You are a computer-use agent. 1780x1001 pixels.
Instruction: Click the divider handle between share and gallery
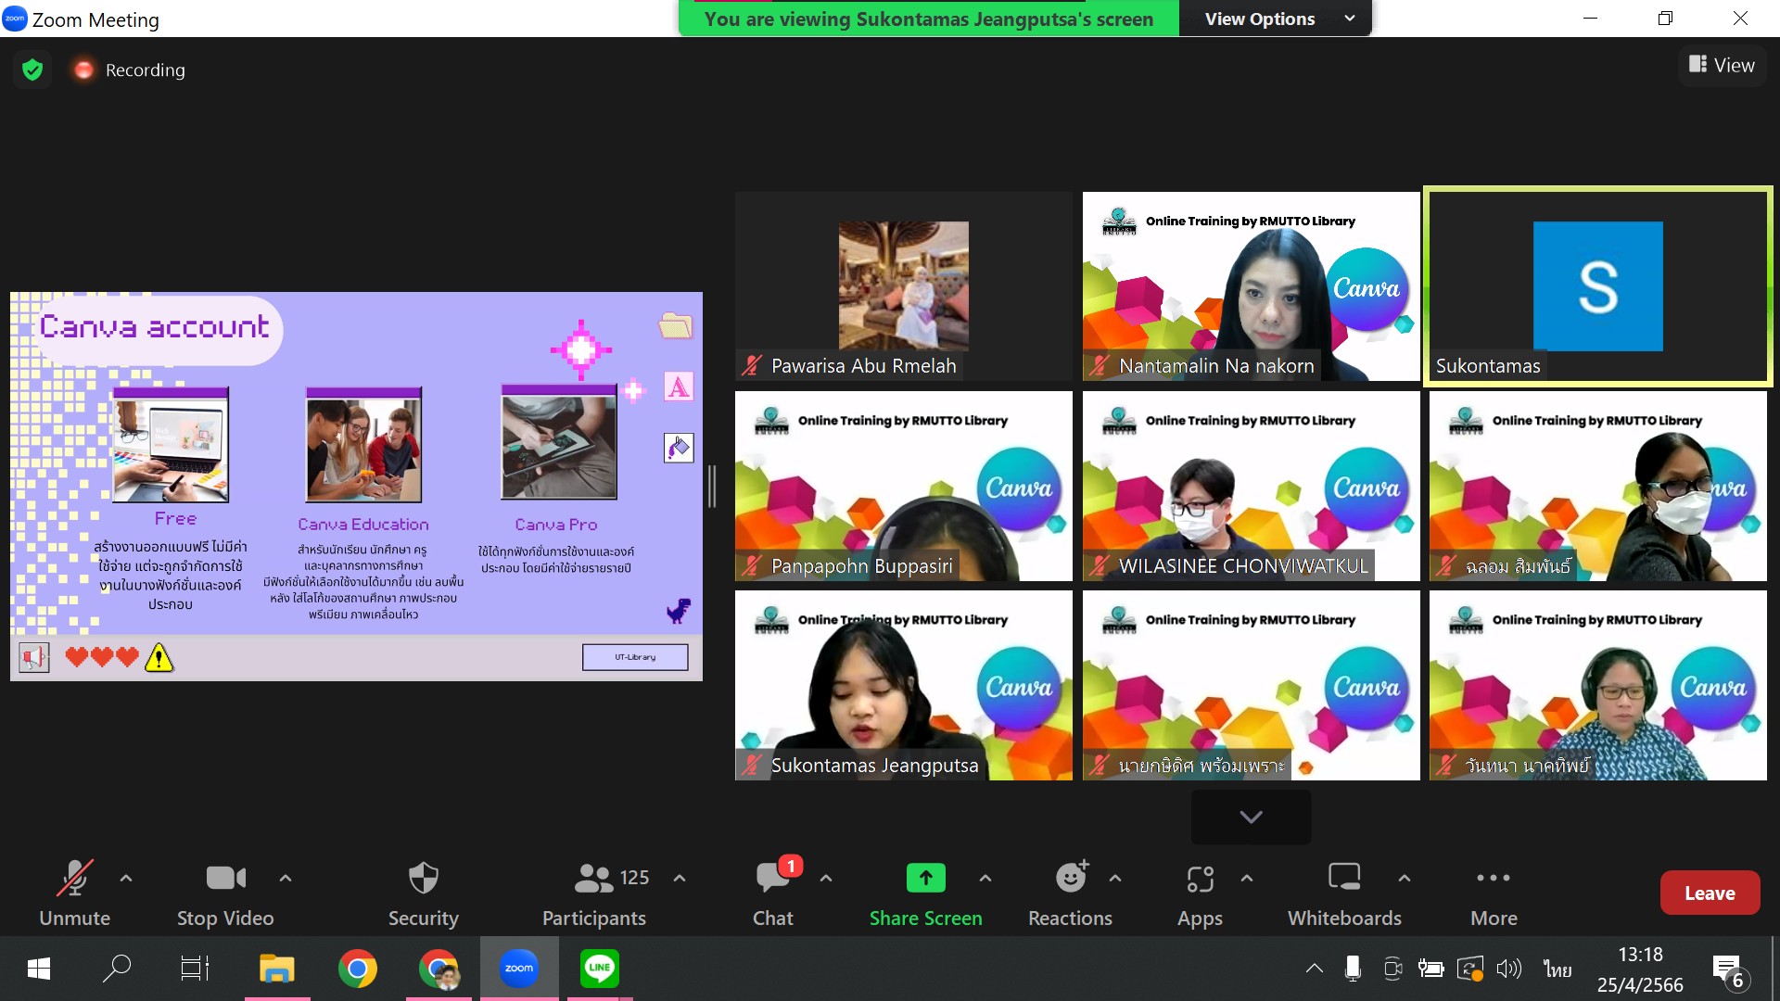(712, 487)
